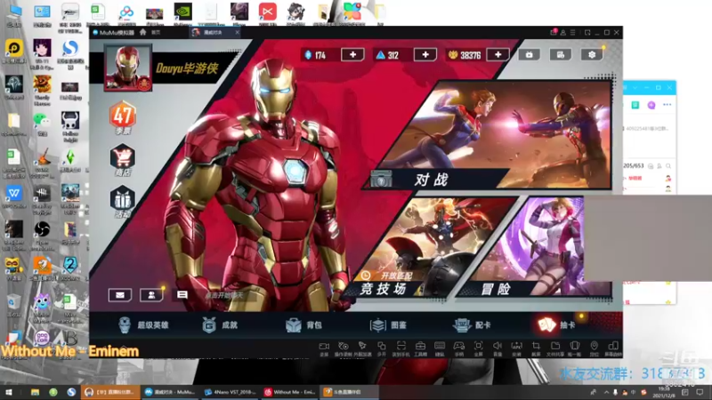Click MuMu 装到手机 install-to-phone icon
The height and width of the screenshot is (400, 712).
400,348
